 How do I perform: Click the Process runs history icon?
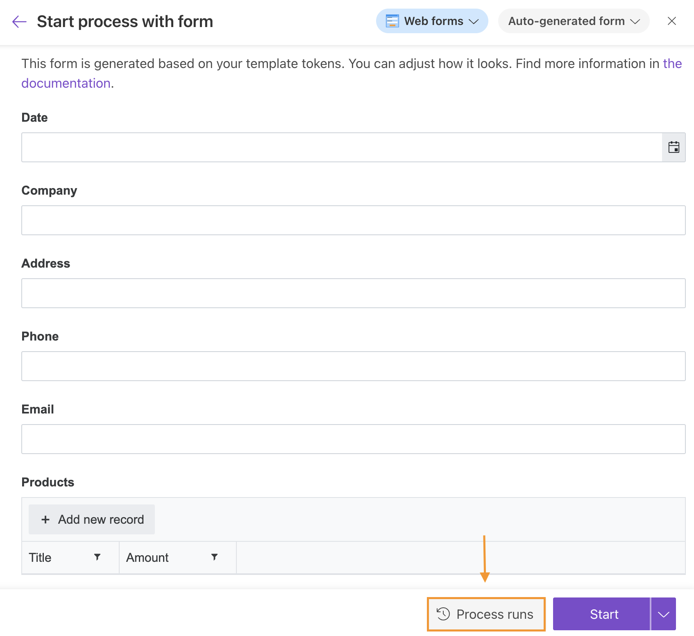(x=443, y=614)
